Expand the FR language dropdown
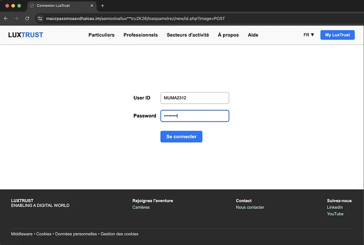 coord(309,35)
